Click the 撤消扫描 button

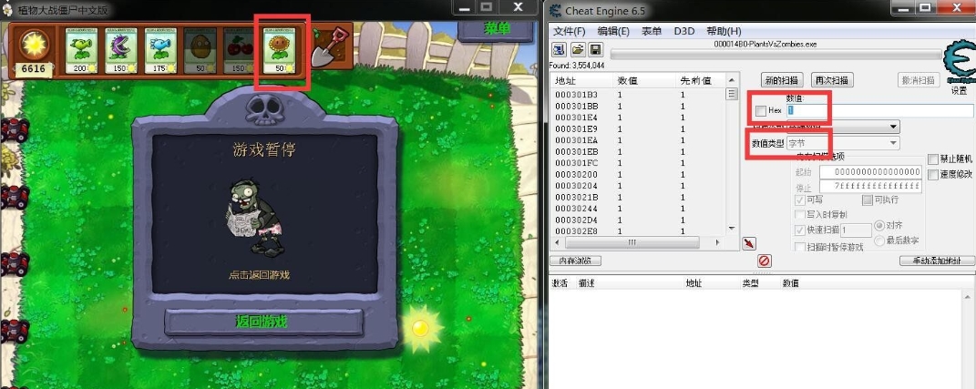click(919, 80)
